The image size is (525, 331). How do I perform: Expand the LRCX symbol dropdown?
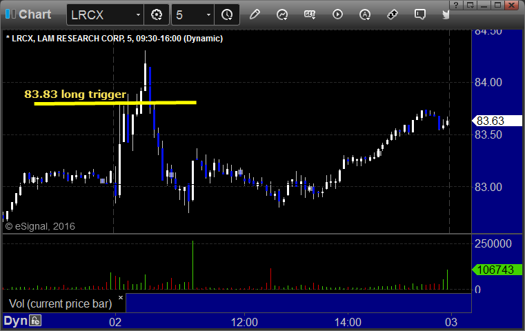pyautogui.click(x=138, y=14)
